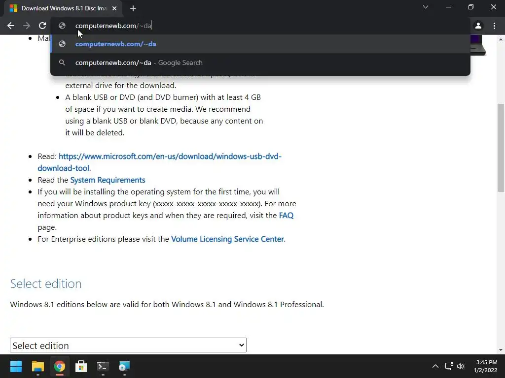Open Microsoft Store from the taskbar
The image size is (505, 378).
pyautogui.click(x=81, y=366)
